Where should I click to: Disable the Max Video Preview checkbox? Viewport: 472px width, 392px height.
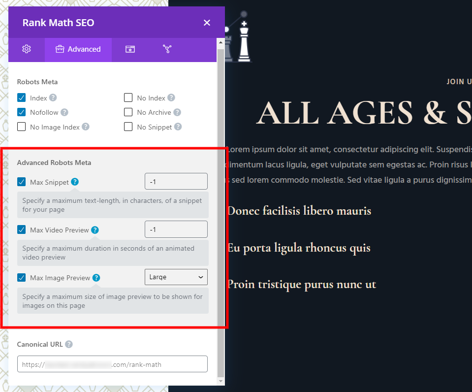21,229
